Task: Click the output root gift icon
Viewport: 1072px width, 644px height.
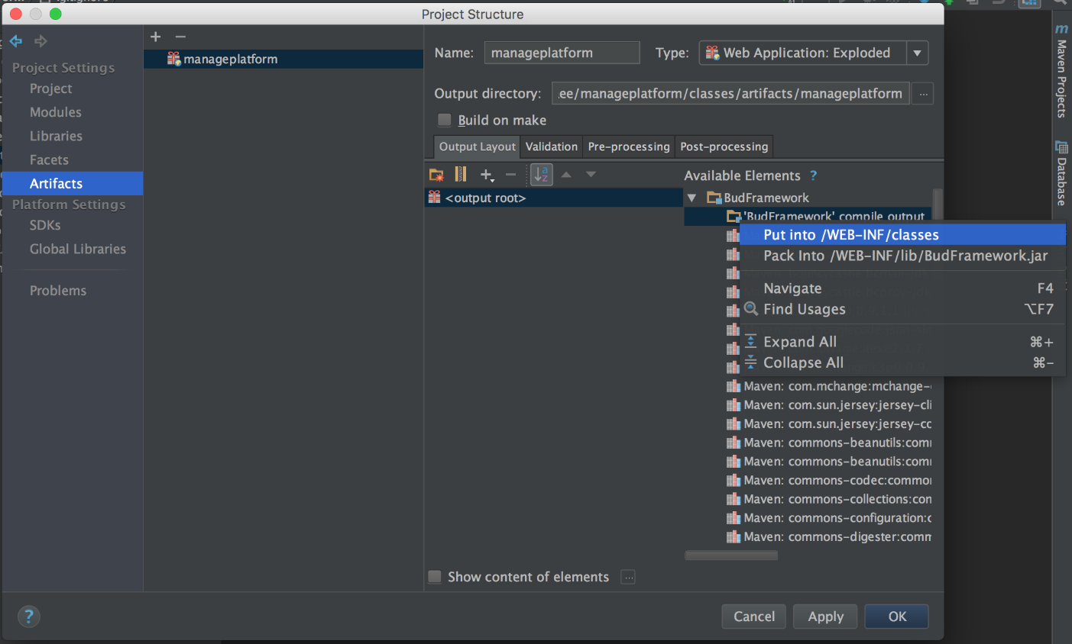Action: click(x=434, y=197)
